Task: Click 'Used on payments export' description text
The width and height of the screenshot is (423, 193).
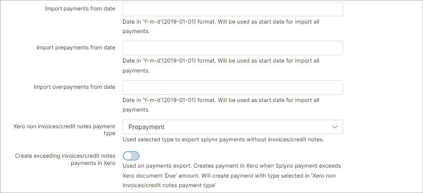Action: 231,166
